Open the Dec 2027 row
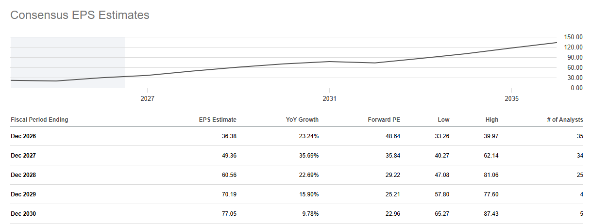 pos(297,156)
